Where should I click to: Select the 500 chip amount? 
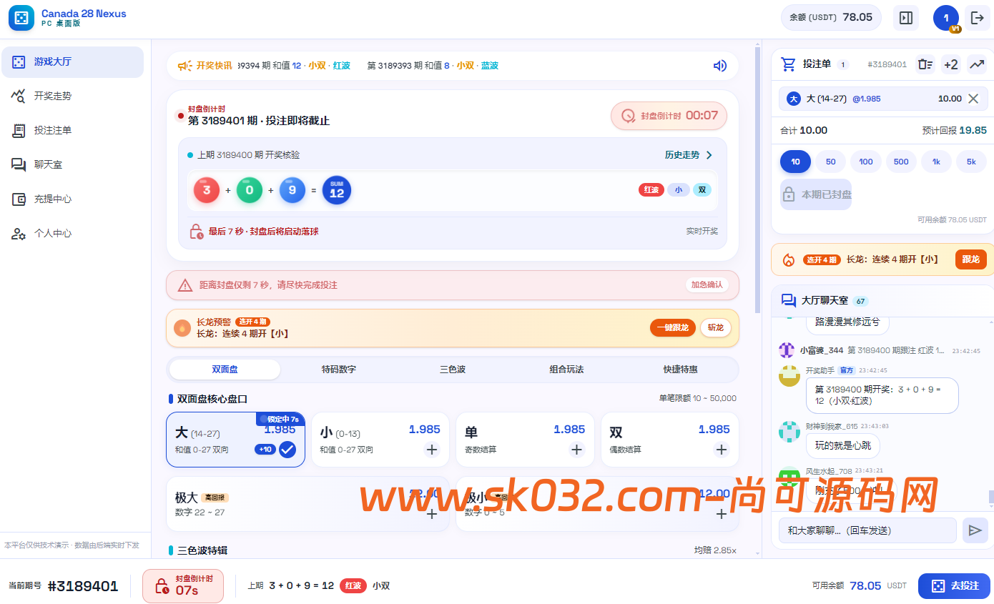pos(901,162)
